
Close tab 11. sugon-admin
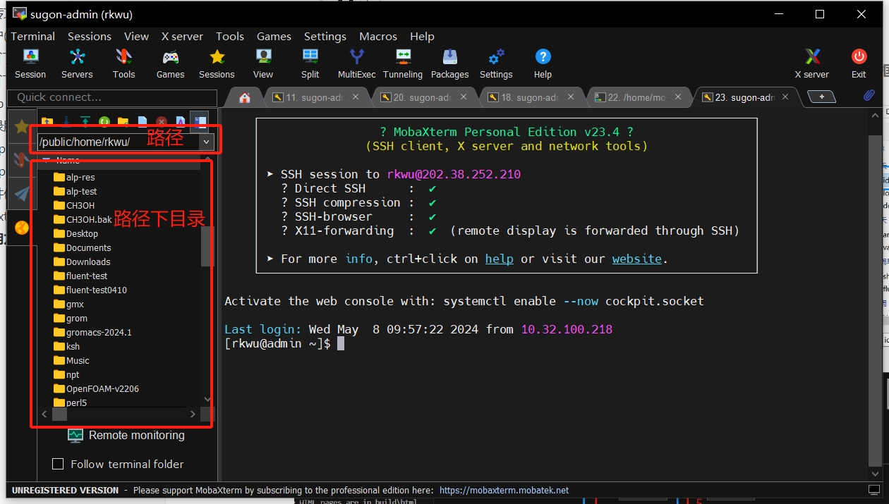[356, 97]
